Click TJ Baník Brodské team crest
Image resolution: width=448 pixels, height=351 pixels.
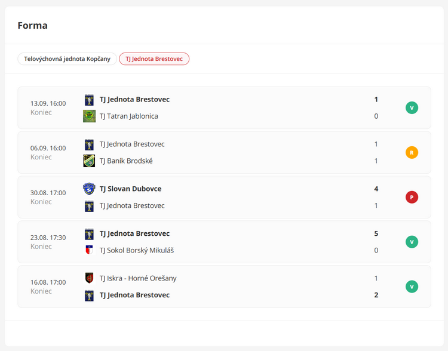click(89, 161)
